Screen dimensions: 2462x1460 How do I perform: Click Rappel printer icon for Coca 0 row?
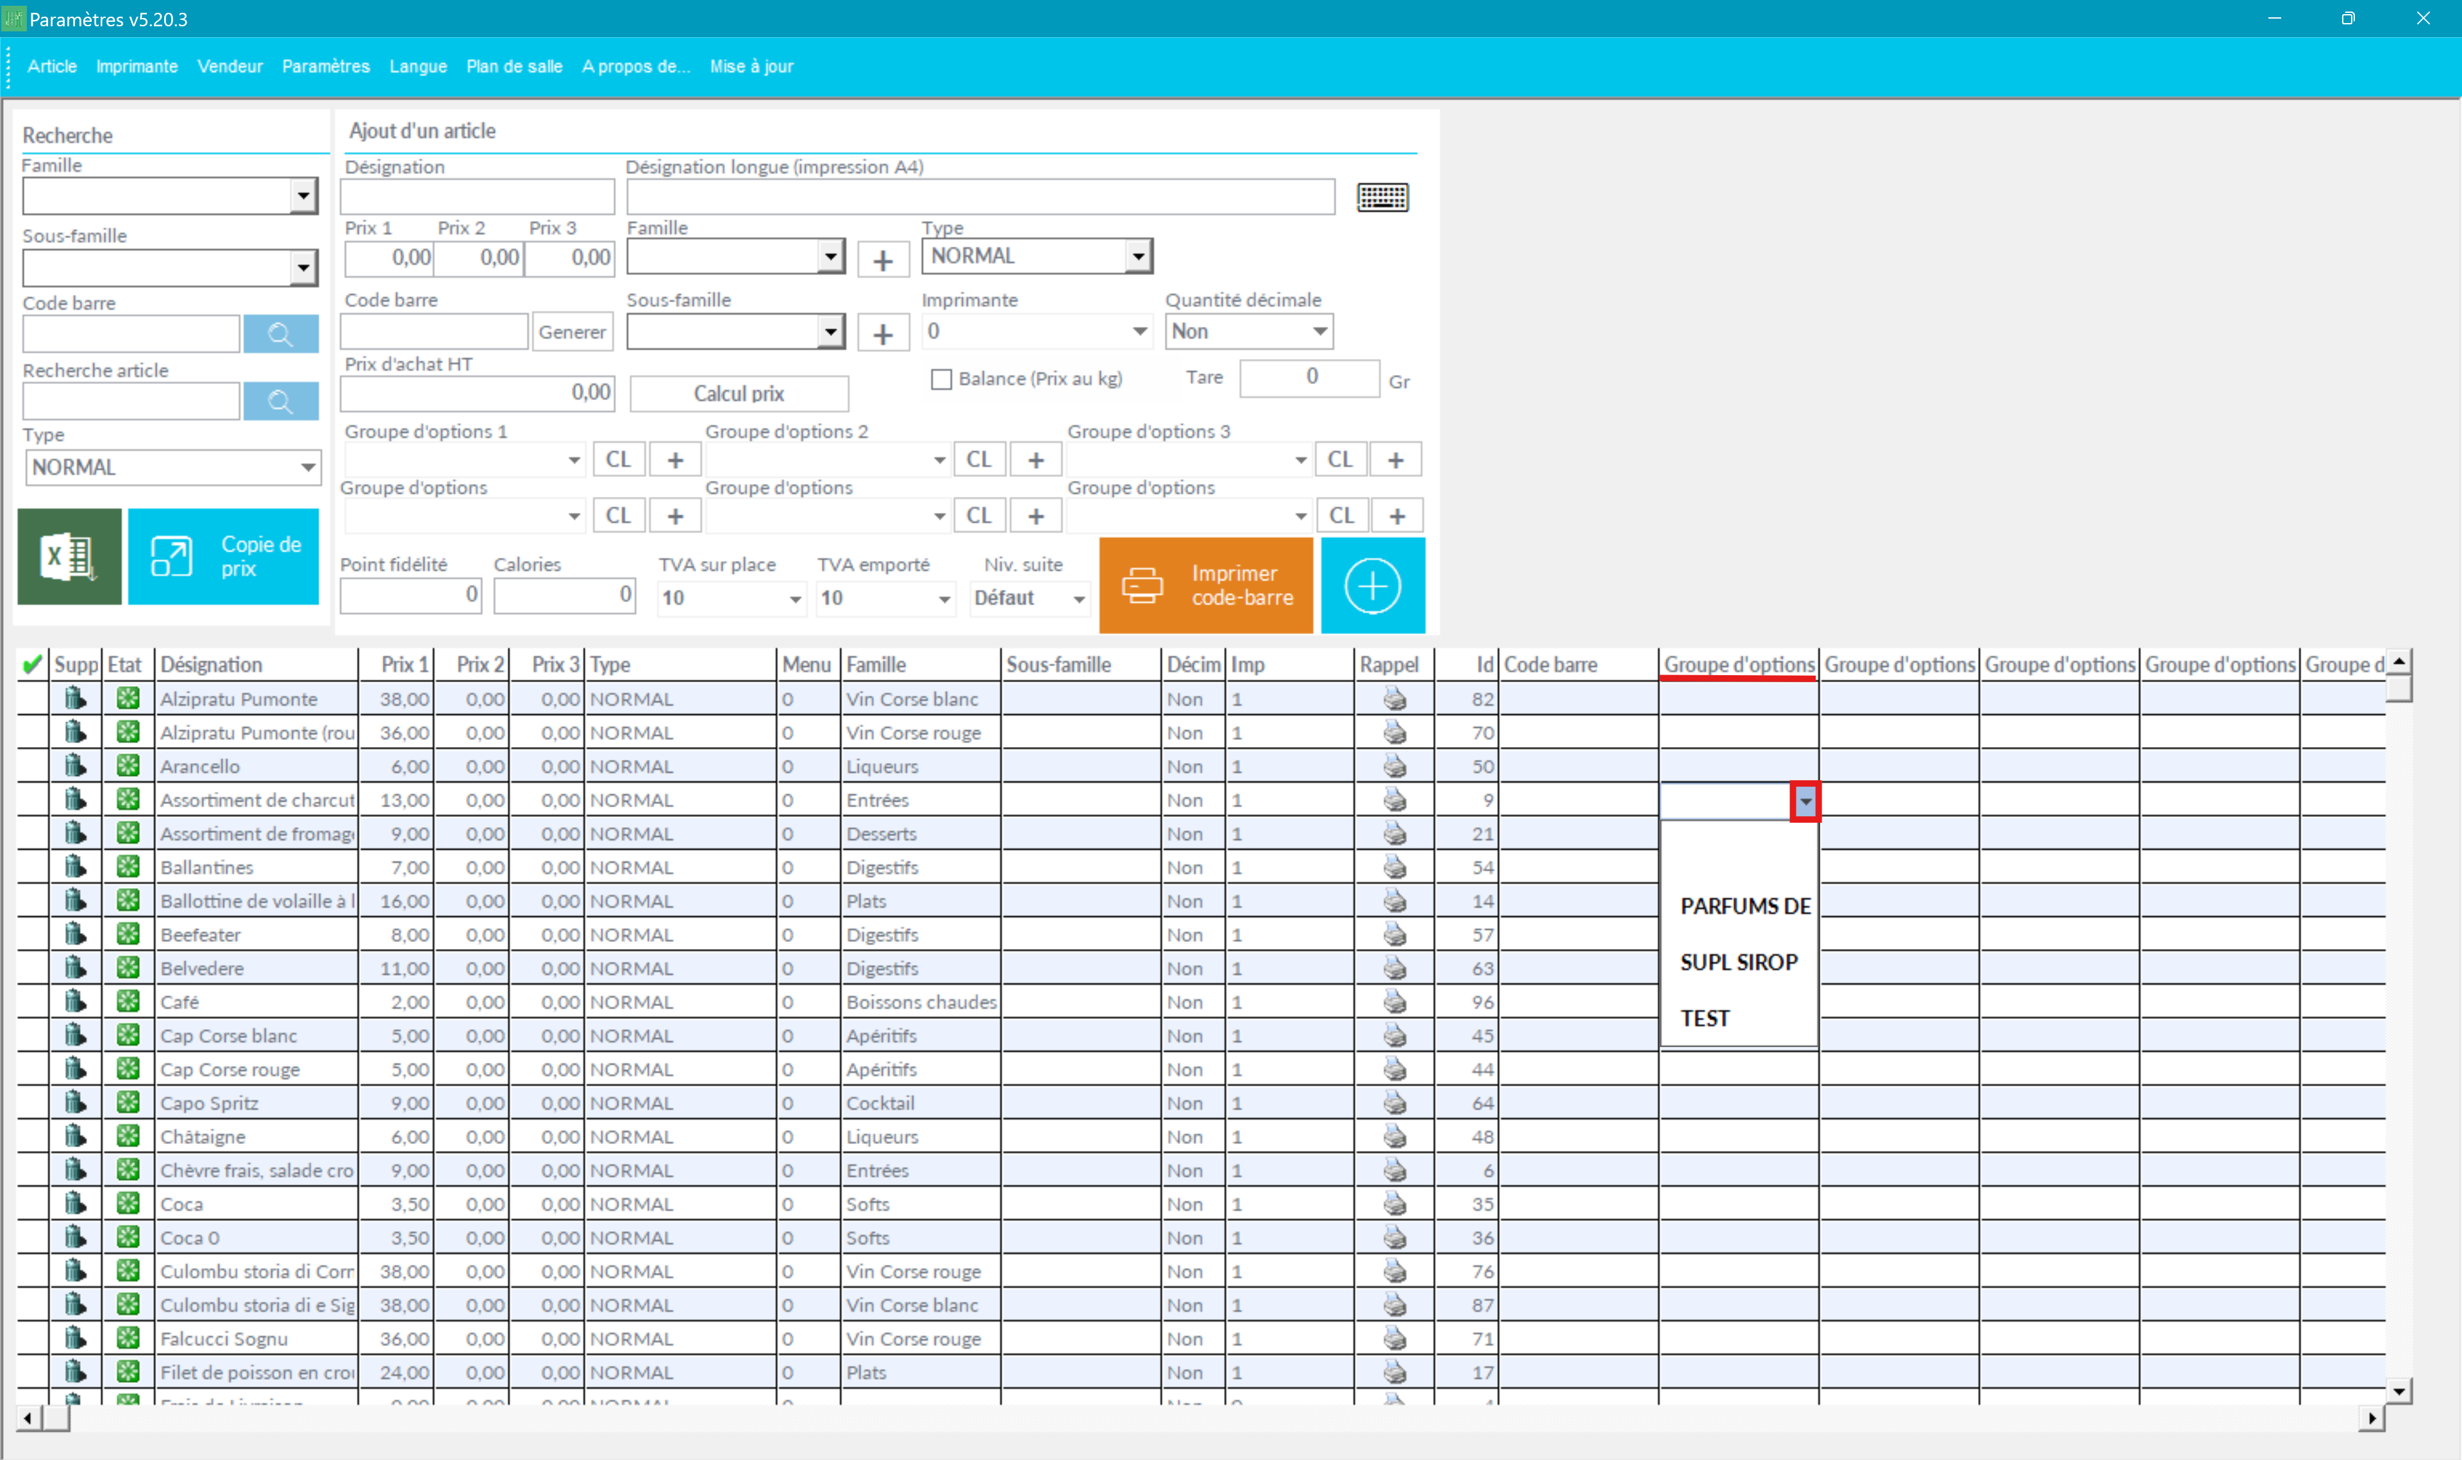coord(1394,1238)
